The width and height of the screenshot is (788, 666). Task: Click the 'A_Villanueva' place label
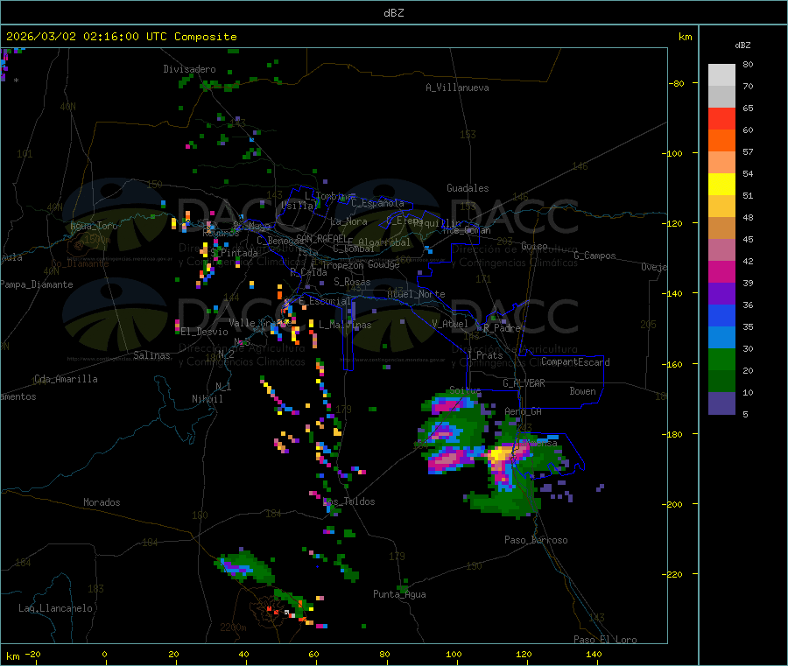coord(457,88)
